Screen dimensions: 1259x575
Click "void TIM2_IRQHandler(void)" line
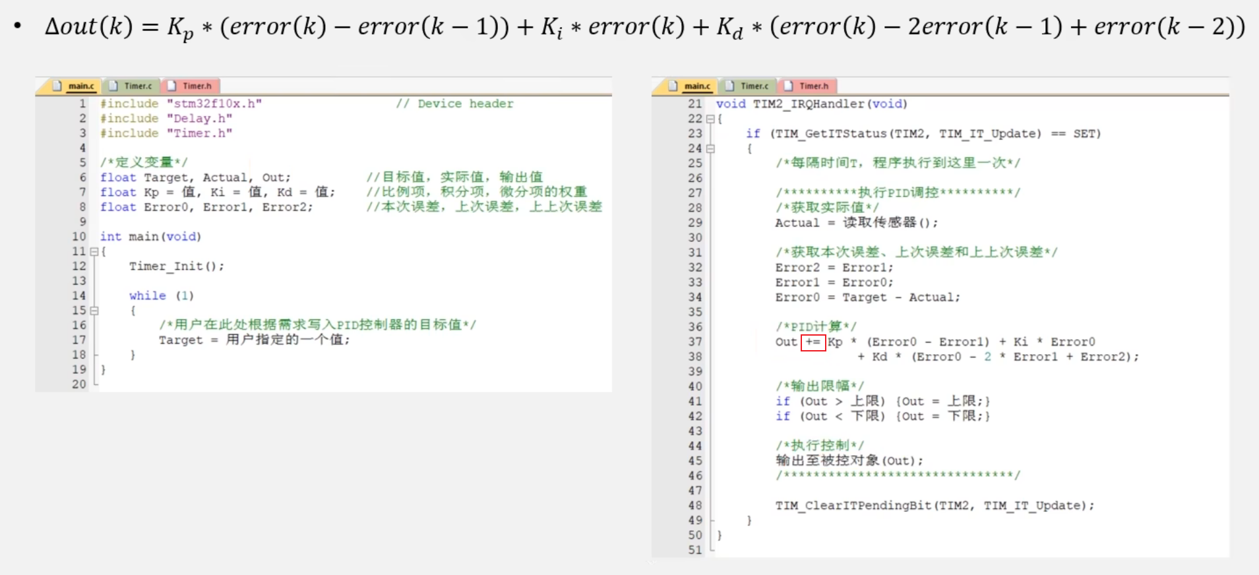[x=812, y=104]
